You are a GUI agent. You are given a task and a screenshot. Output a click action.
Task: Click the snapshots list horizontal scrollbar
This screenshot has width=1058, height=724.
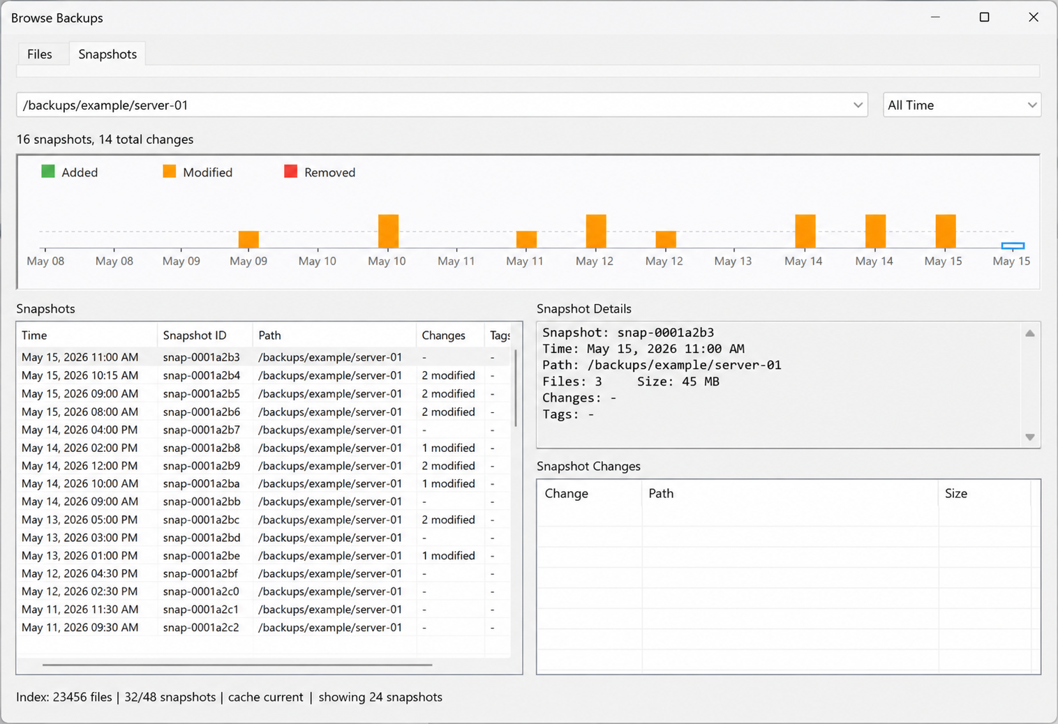point(237,665)
